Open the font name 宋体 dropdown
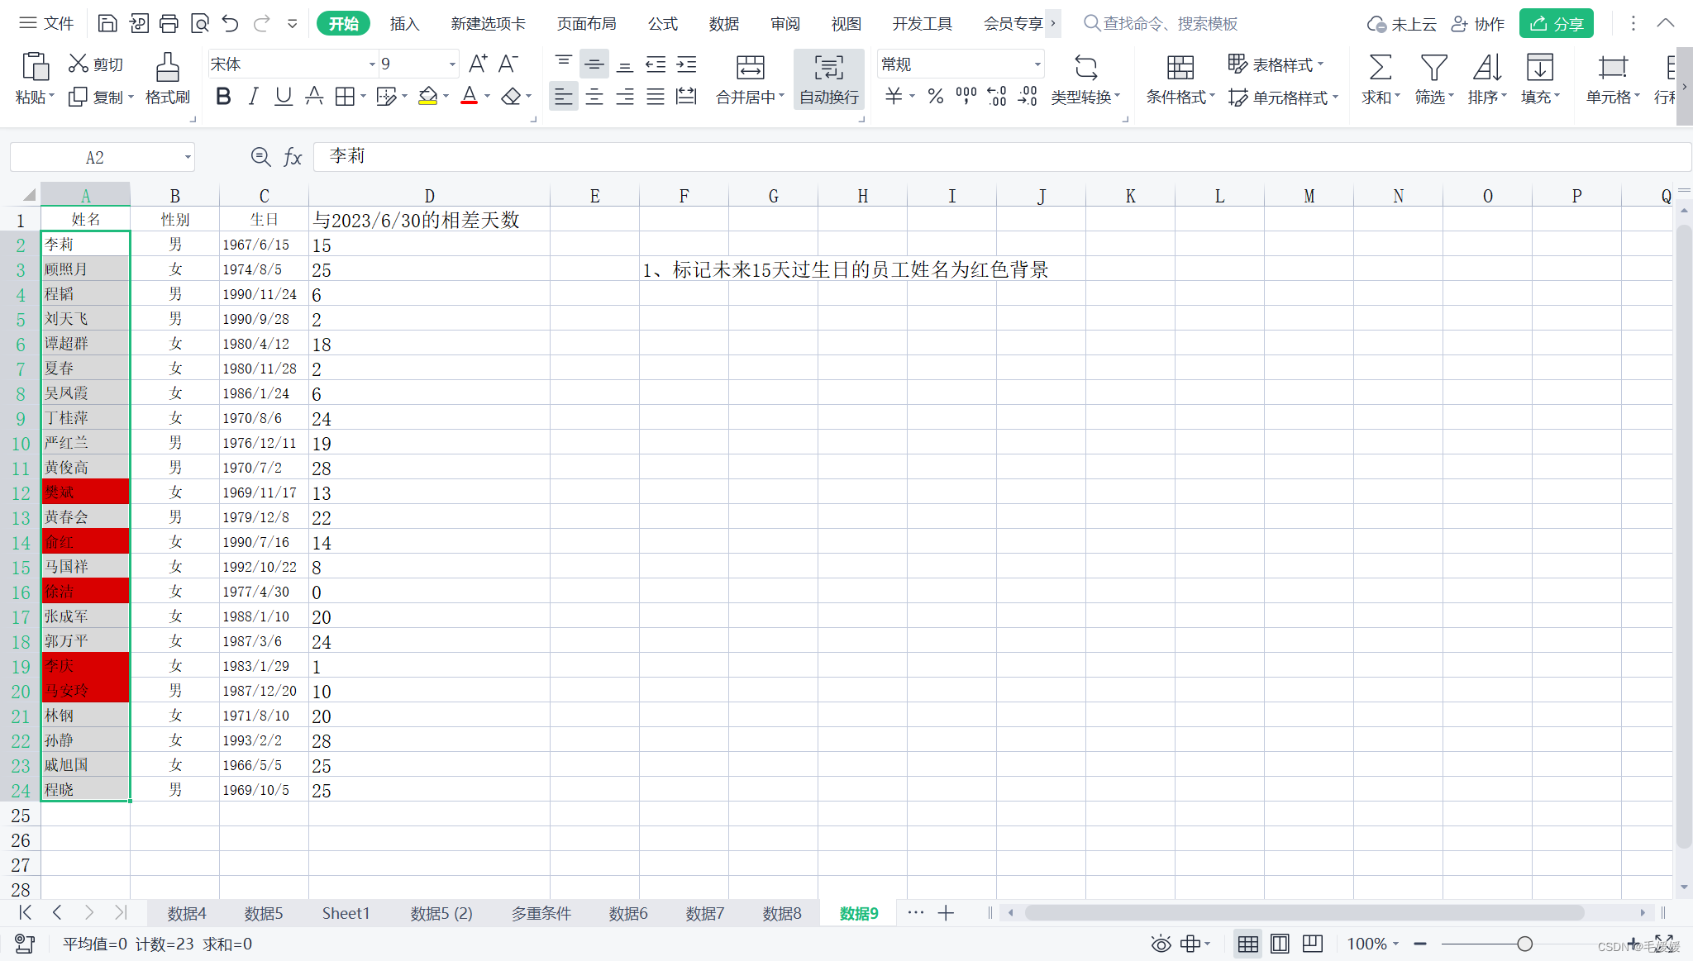The height and width of the screenshot is (961, 1693). 372,64
